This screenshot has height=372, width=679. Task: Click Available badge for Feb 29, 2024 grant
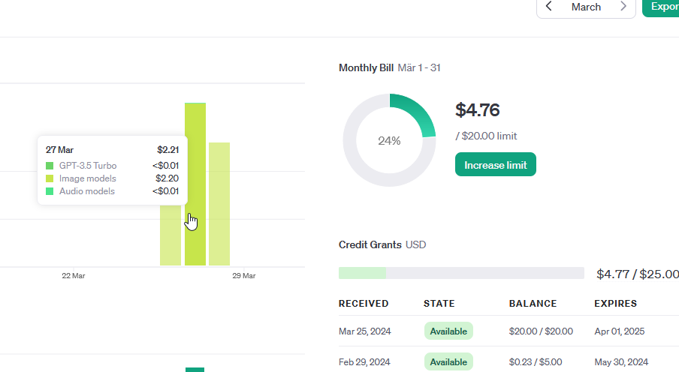point(448,361)
